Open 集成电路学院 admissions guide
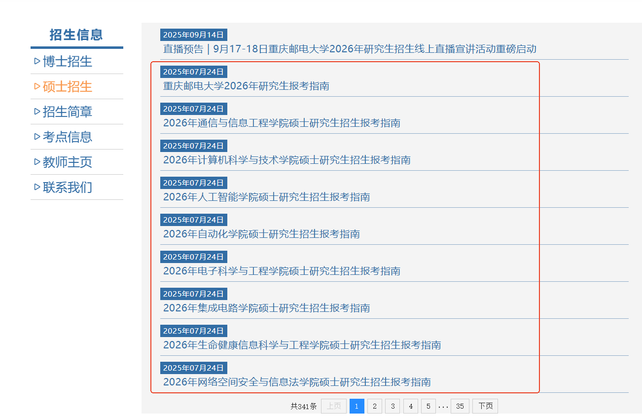The image size is (642, 418). click(x=266, y=308)
